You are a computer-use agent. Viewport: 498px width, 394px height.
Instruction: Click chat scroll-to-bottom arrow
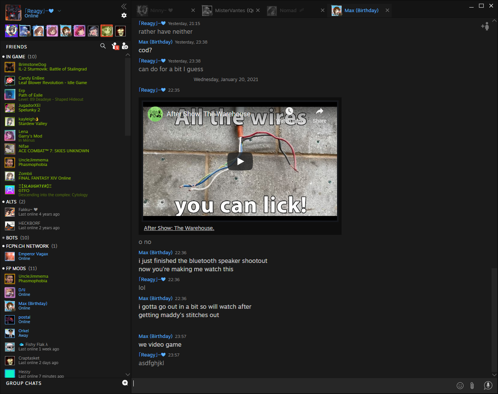coord(494,375)
